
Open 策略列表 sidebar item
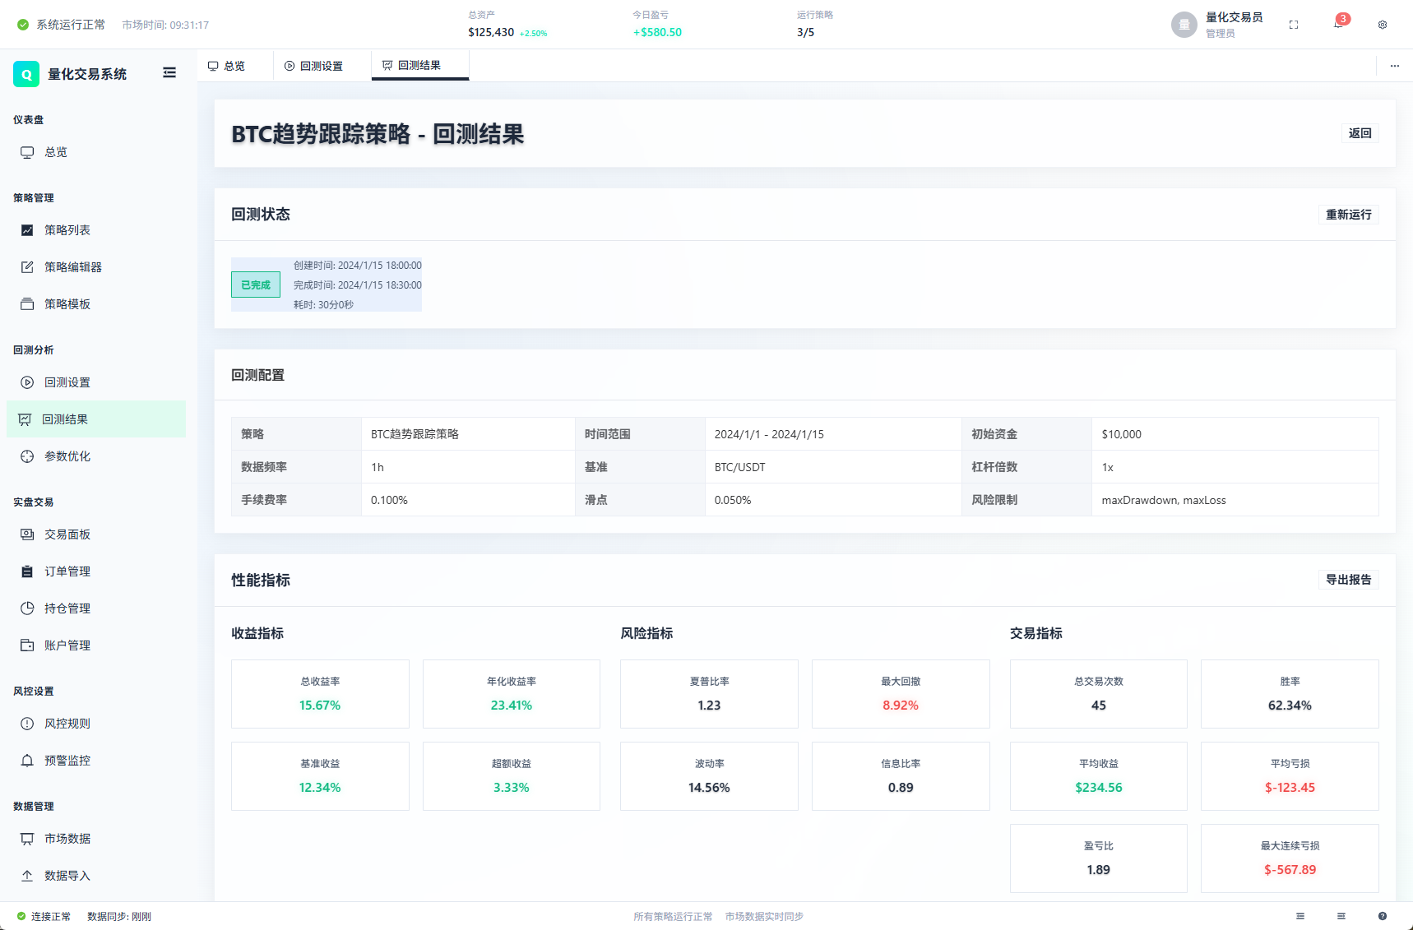96,230
